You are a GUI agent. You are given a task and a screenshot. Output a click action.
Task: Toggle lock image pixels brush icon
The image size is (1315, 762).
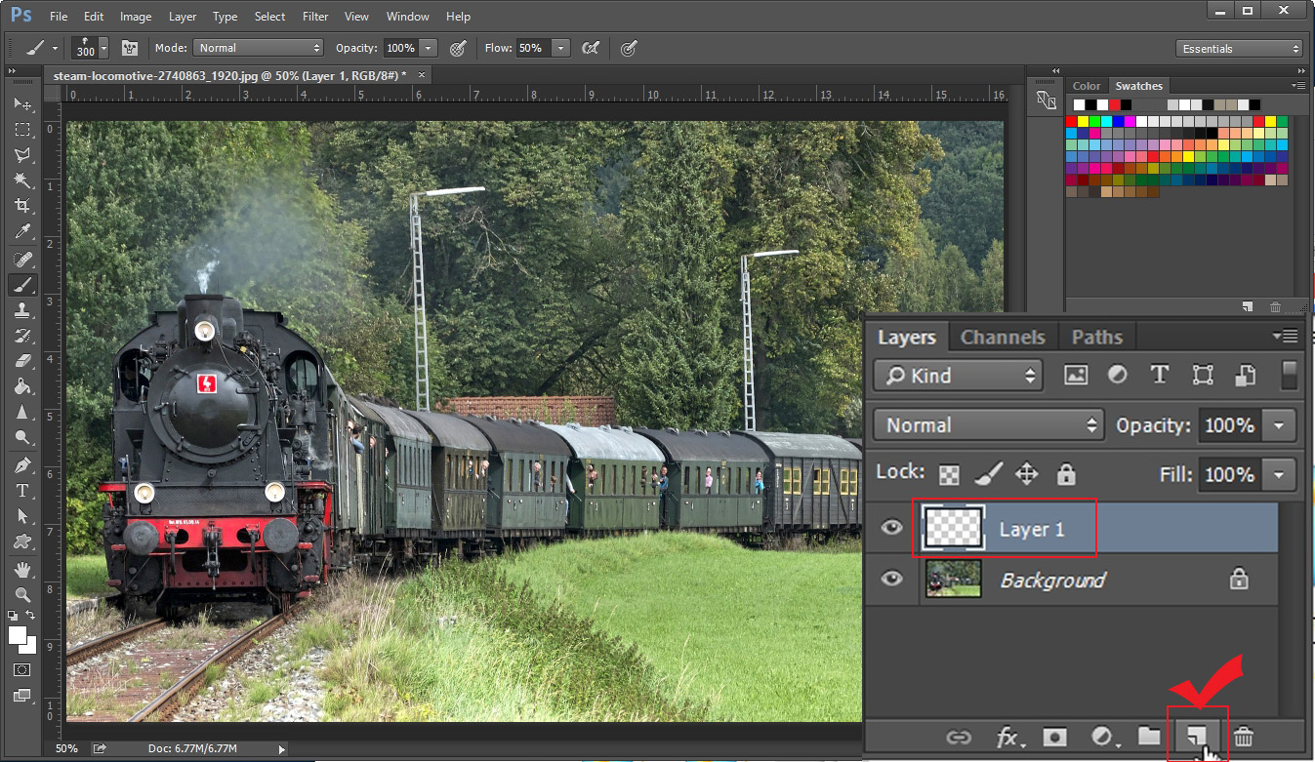[988, 475]
